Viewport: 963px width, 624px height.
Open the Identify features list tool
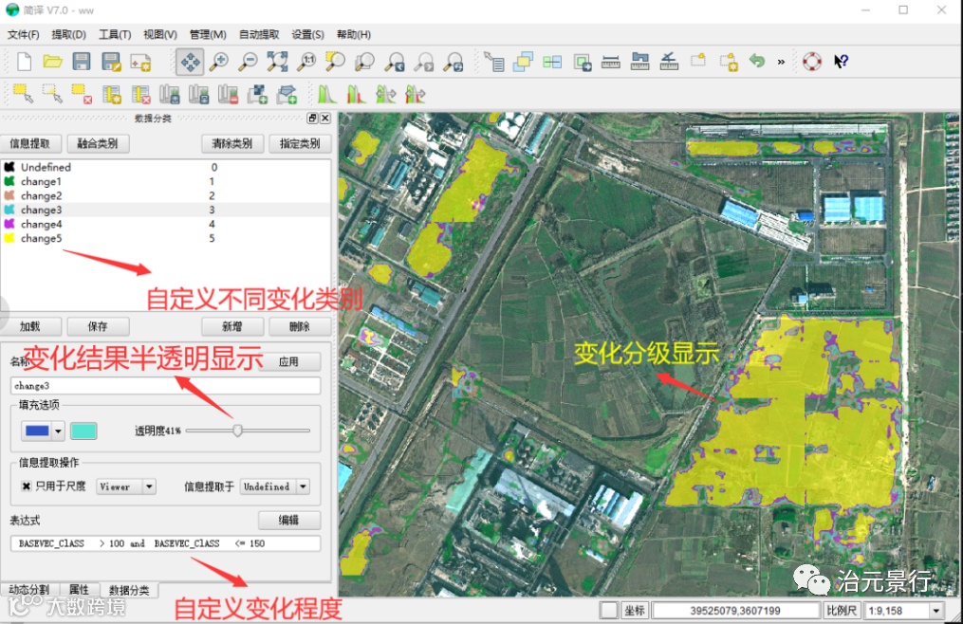pyautogui.click(x=494, y=62)
